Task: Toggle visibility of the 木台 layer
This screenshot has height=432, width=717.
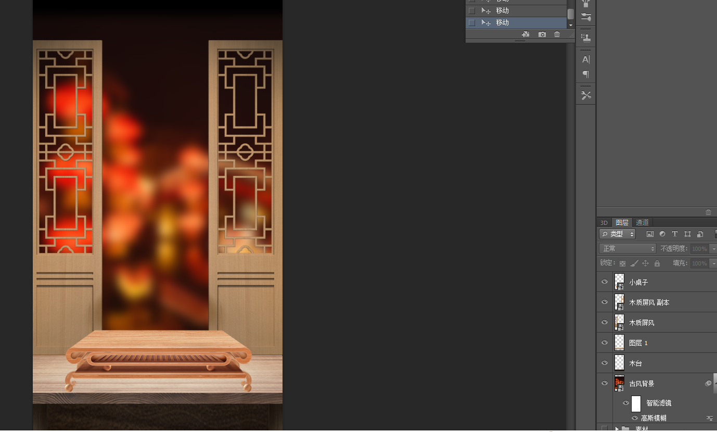Action: (605, 363)
